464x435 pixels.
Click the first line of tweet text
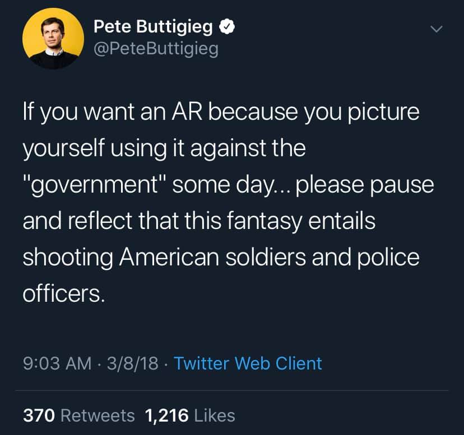tap(221, 113)
